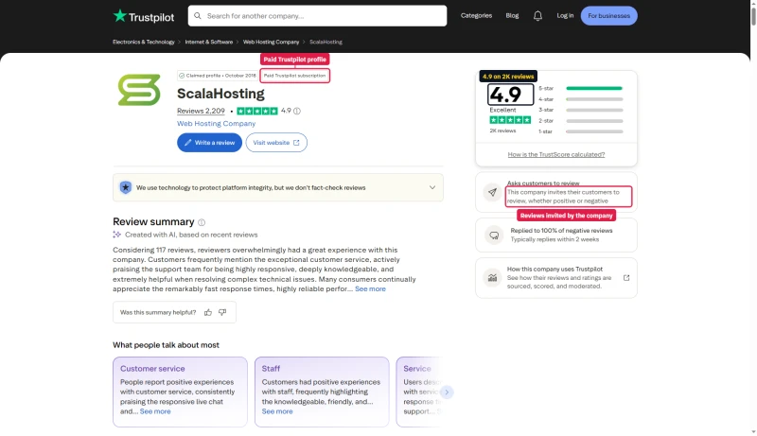Click the Claimed profile checkmark badge
Viewport: 757px width, 436px height.
coord(217,76)
